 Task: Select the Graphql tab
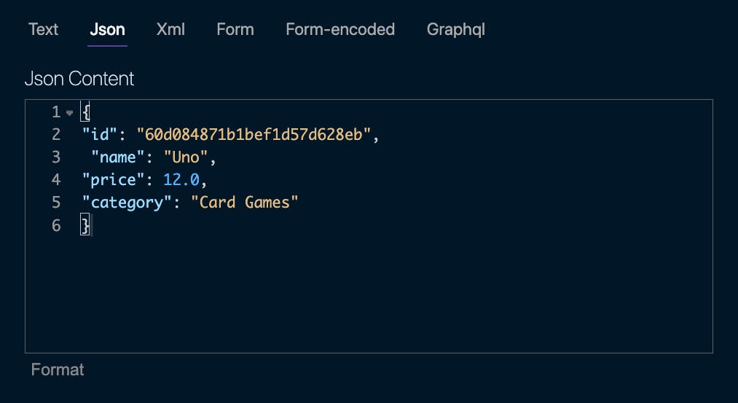[x=455, y=29]
